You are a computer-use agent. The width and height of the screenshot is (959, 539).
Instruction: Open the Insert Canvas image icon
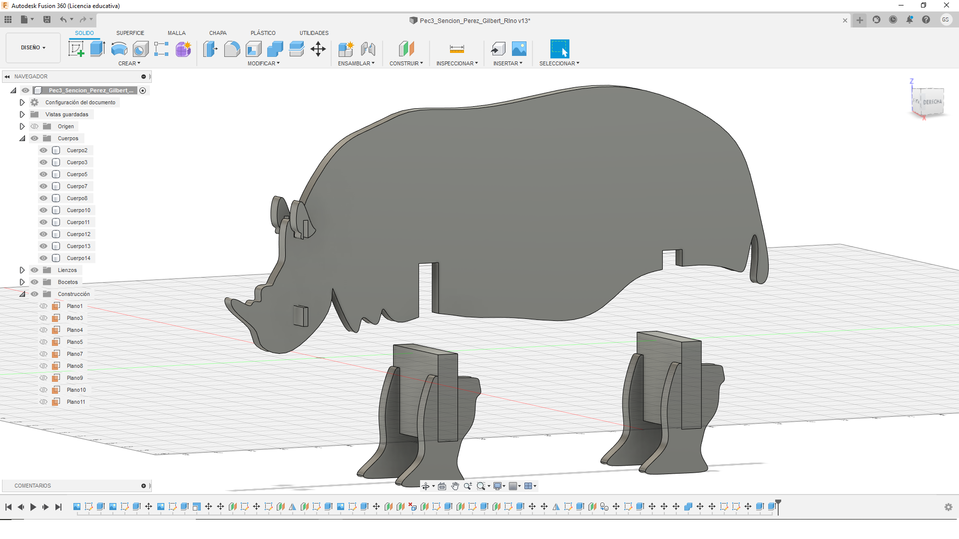click(519, 49)
